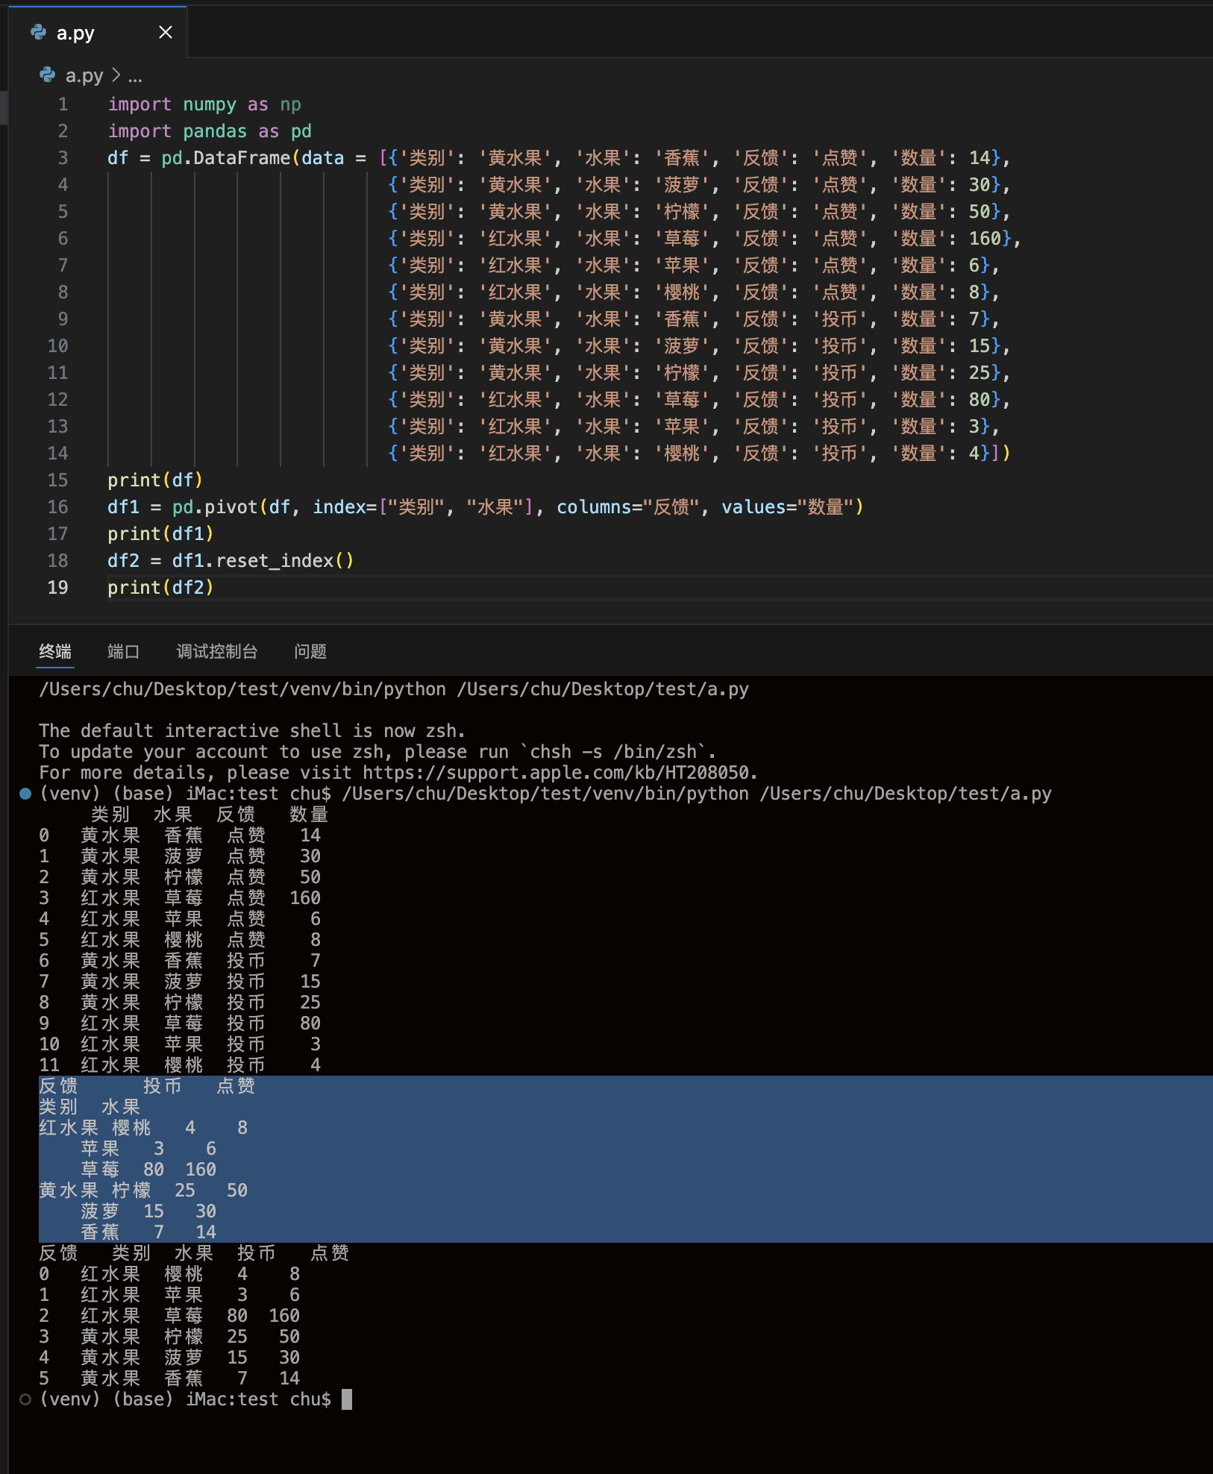Screen dimensions: 1213x1474
Task: Show the 问题 panel tab
Action: (x=310, y=651)
